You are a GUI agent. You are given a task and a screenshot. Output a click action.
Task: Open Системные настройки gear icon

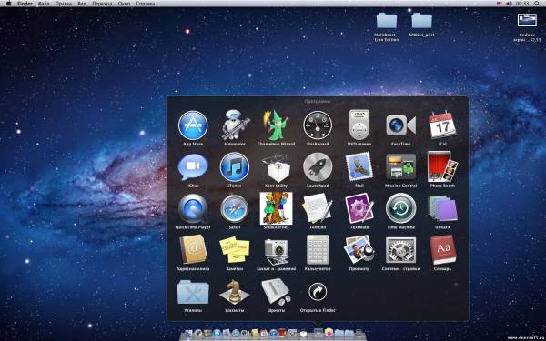(400, 250)
